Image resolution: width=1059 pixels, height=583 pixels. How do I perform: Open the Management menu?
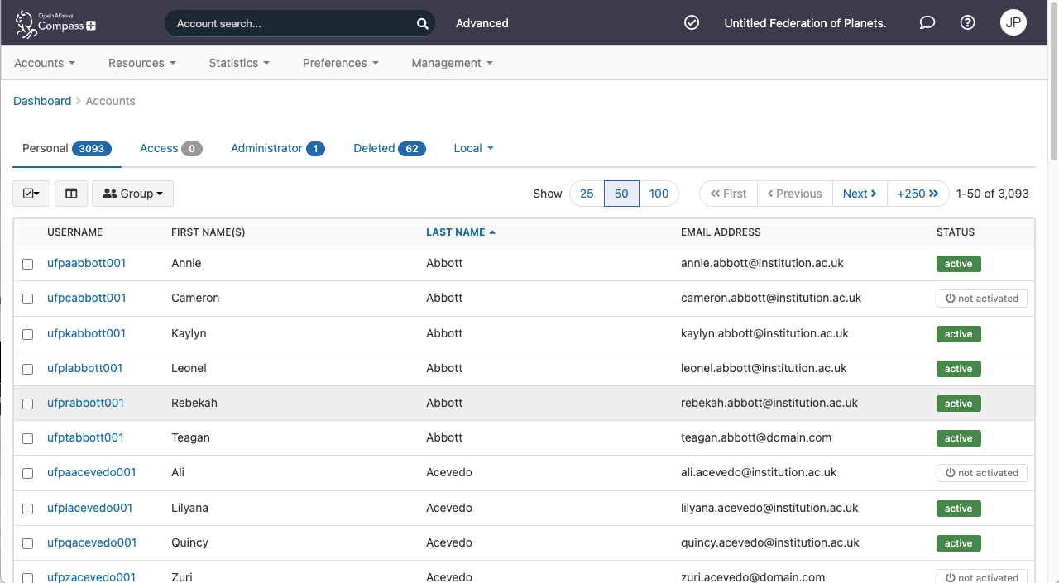click(452, 63)
